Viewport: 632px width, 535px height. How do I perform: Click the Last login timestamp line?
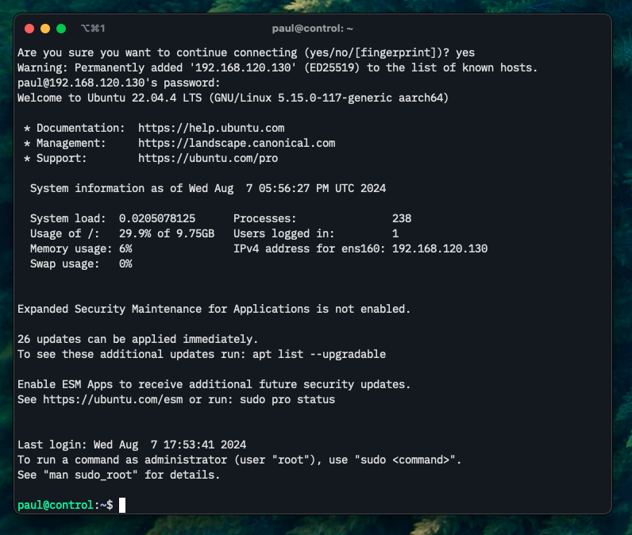click(x=137, y=445)
